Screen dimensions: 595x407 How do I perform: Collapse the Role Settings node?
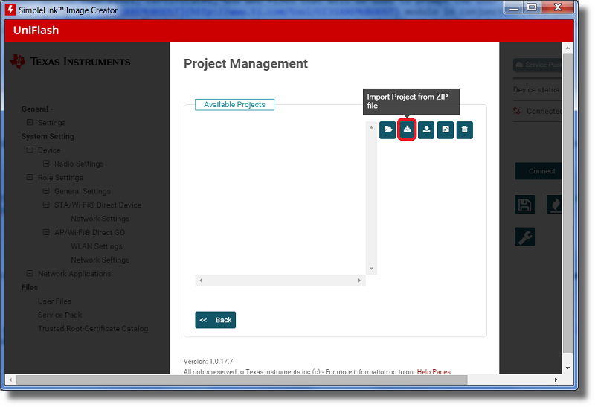point(30,178)
